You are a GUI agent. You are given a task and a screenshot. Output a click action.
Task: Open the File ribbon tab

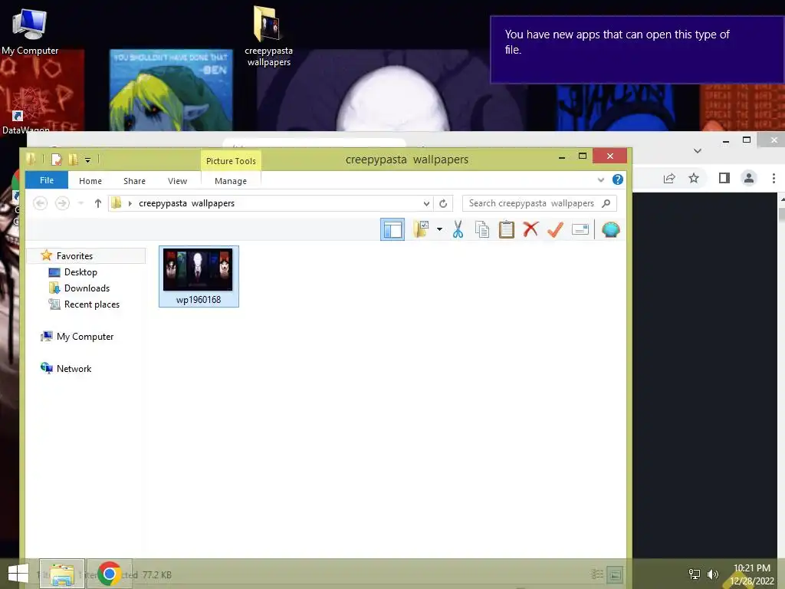tap(47, 180)
